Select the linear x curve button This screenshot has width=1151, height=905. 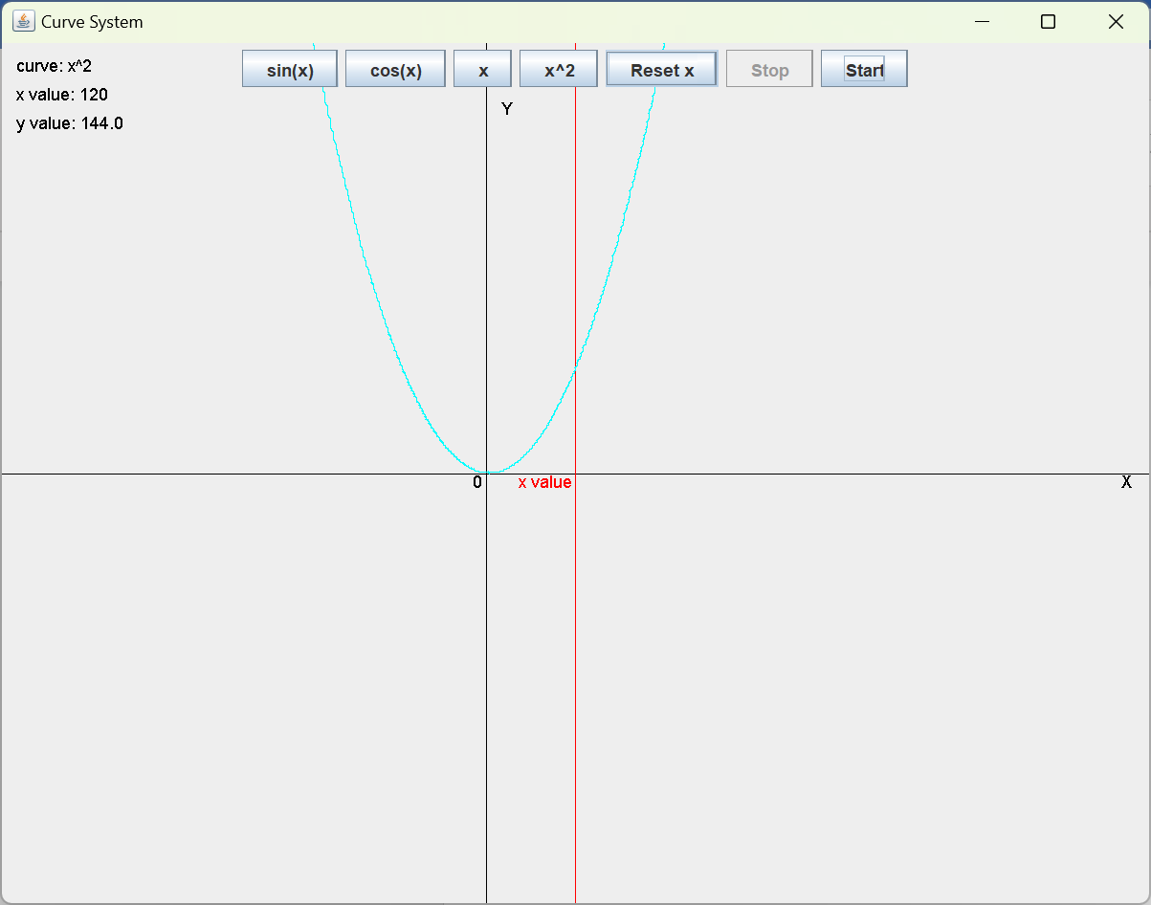point(482,70)
